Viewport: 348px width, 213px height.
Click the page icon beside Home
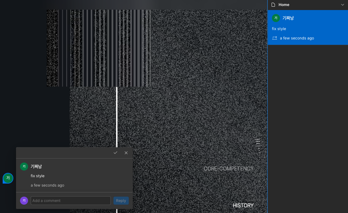pyautogui.click(x=273, y=5)
